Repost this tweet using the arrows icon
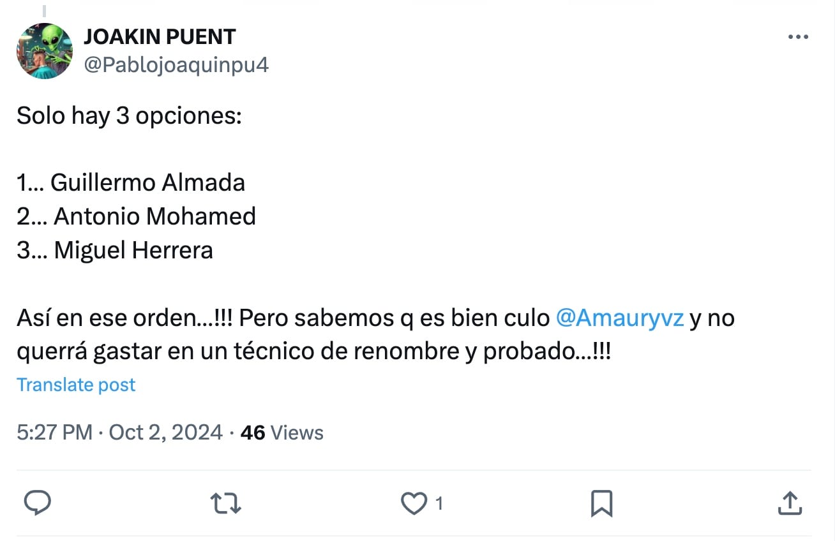The image size is (835, 541). click(x=226, y=503)
